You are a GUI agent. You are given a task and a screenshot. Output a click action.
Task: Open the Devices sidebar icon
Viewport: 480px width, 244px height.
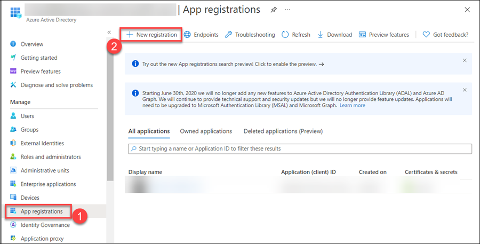pos(13,198)
